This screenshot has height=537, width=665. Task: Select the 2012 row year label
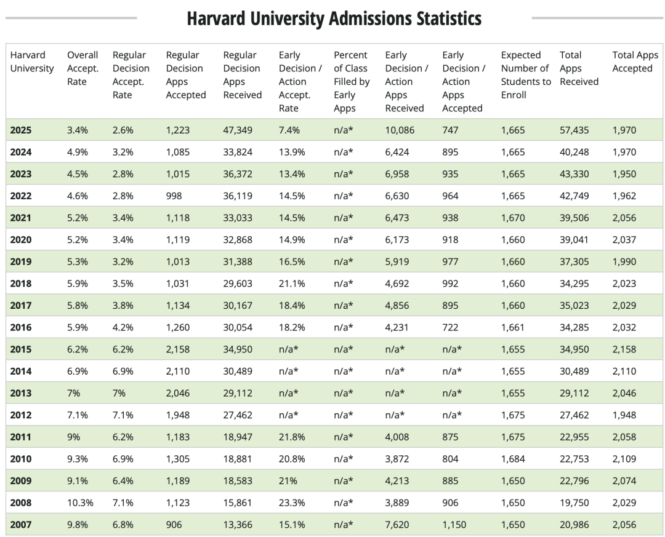click(x=21, y=415)
